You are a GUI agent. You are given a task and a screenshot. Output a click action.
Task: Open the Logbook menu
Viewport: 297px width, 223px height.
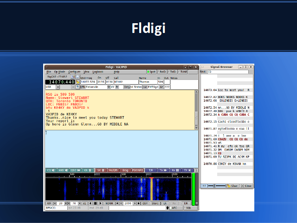[x=98, y=72]
